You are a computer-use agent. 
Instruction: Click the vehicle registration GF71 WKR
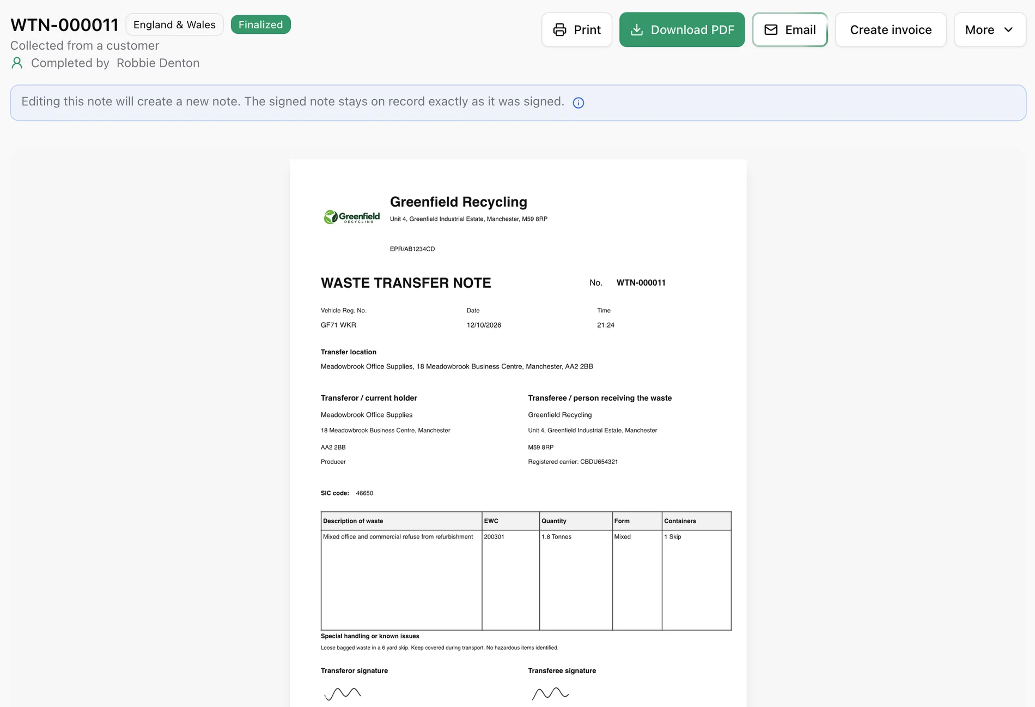(x=338, y=325)
